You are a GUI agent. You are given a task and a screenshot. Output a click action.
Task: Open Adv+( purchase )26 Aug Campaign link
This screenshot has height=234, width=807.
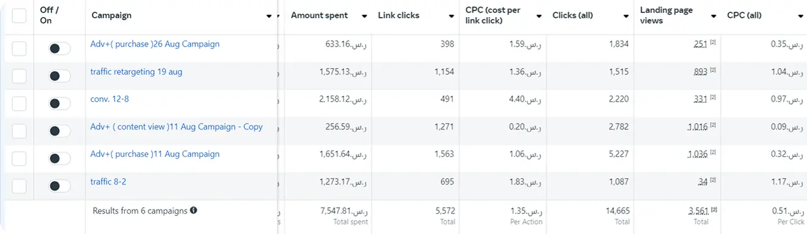(154, 44)
